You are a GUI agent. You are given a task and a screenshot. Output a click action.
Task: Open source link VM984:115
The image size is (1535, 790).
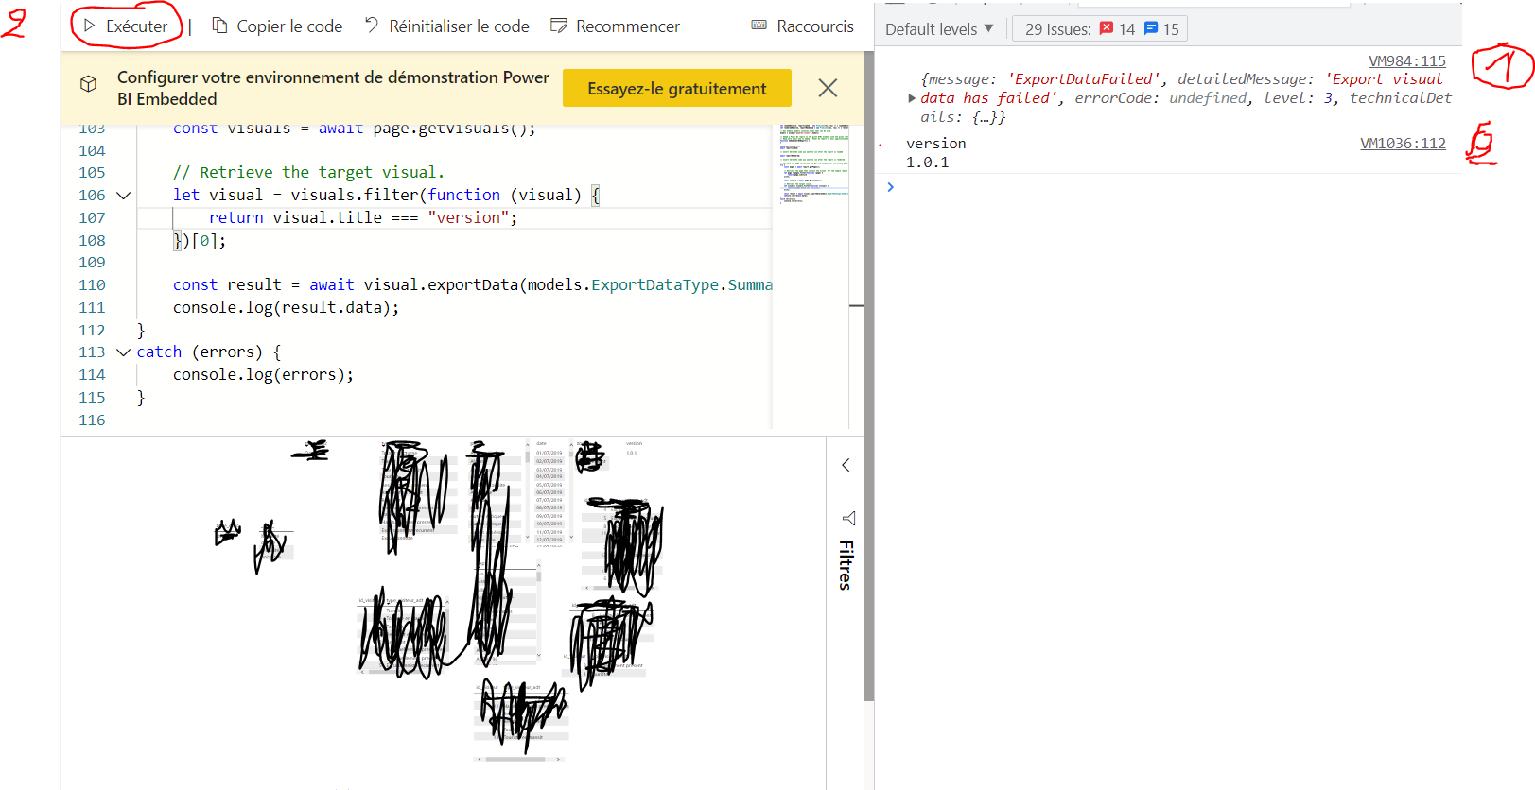click(x=1407, y=61)
